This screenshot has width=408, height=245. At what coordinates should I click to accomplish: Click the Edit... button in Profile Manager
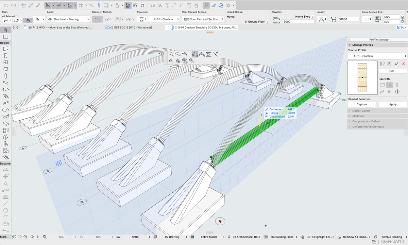[x=393, y=71]
